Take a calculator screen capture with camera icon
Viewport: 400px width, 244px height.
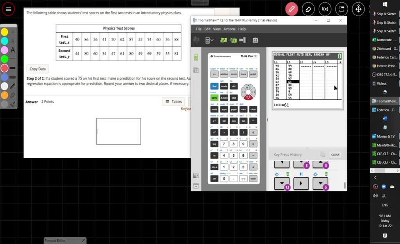(x=255, y=40)
